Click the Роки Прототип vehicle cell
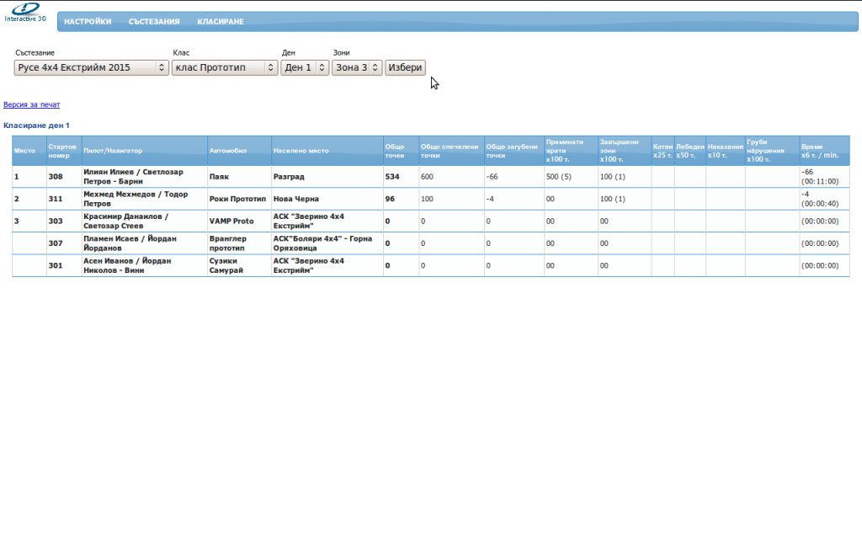The height and width of the screenshot is (539, 862). pos(240,199)
